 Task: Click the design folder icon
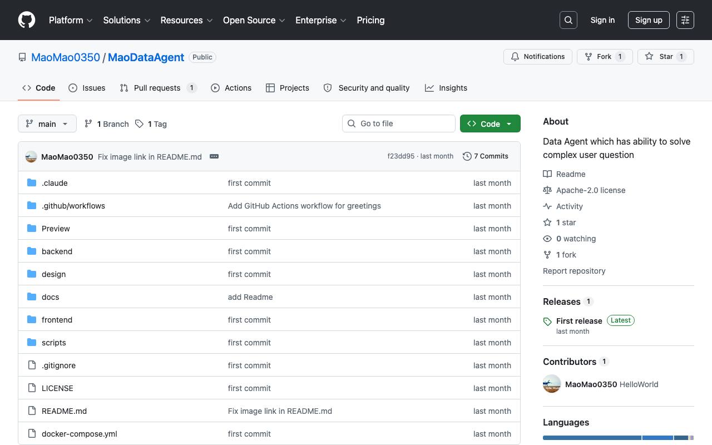tap(32, 274)
